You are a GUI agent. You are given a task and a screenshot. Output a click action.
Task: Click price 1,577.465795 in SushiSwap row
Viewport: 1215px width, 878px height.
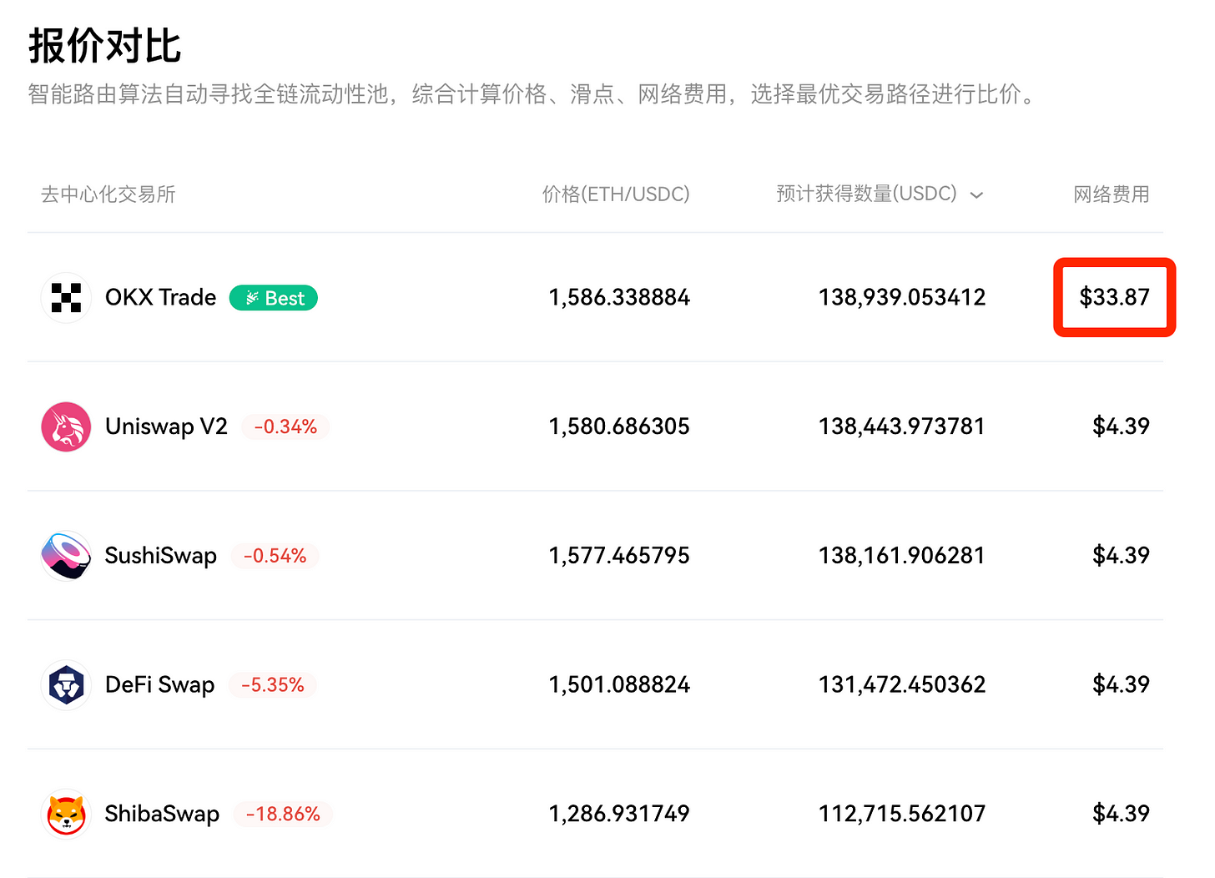(619, 556)
